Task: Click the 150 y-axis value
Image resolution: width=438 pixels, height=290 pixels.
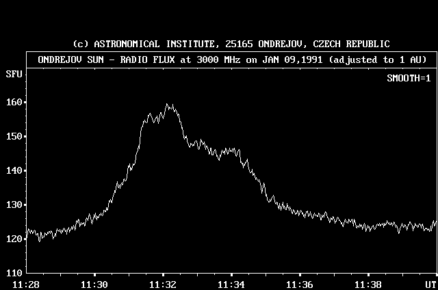Action: click(x=13, y=137)
